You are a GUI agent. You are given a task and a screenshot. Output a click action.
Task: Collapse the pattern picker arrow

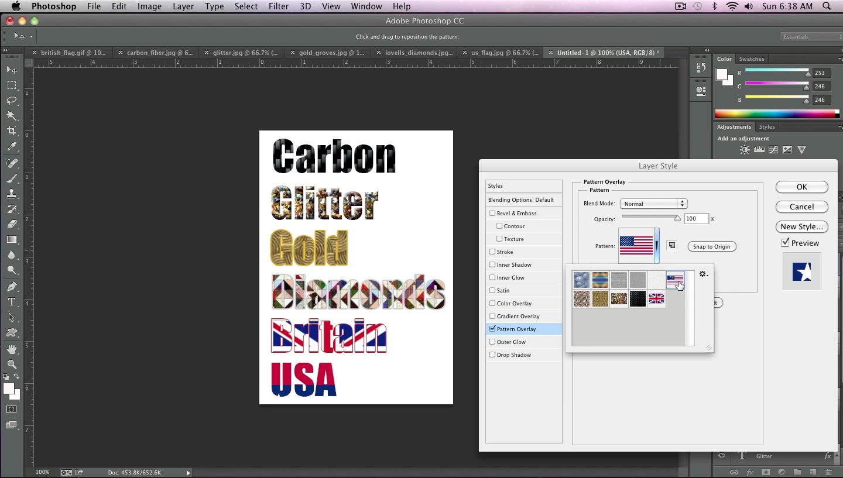pyautogui.click(x=657, y=246)
